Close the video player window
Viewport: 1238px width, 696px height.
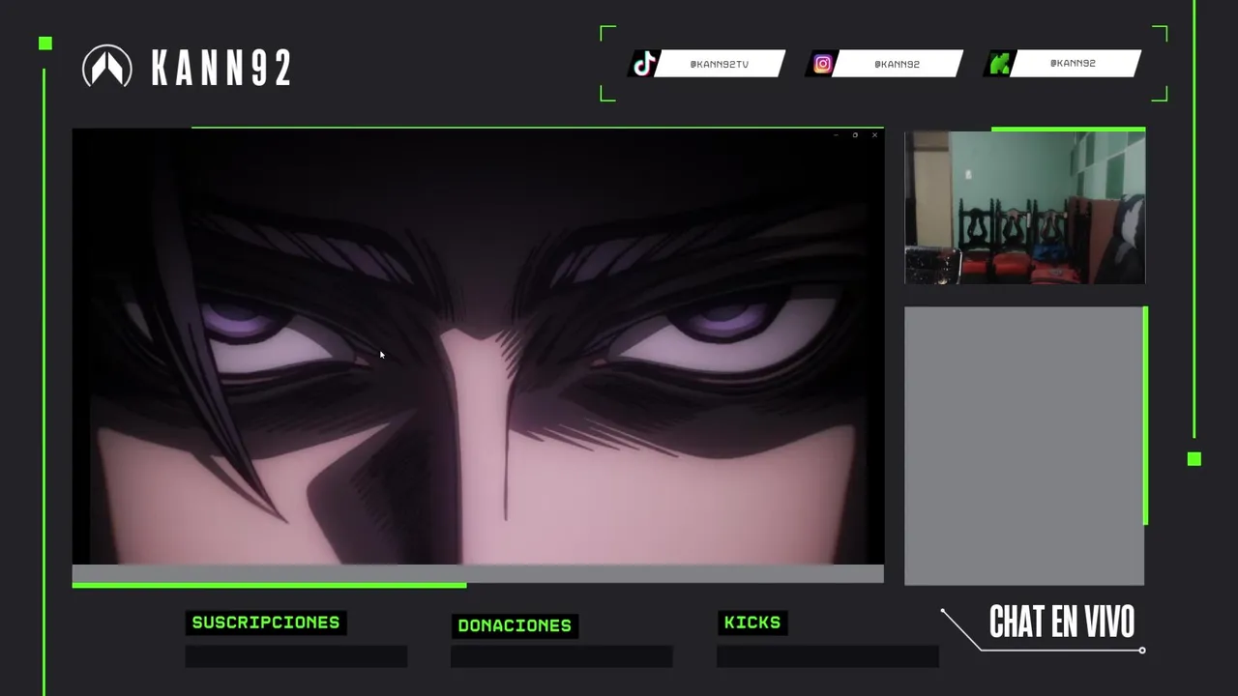pos(874,135)
